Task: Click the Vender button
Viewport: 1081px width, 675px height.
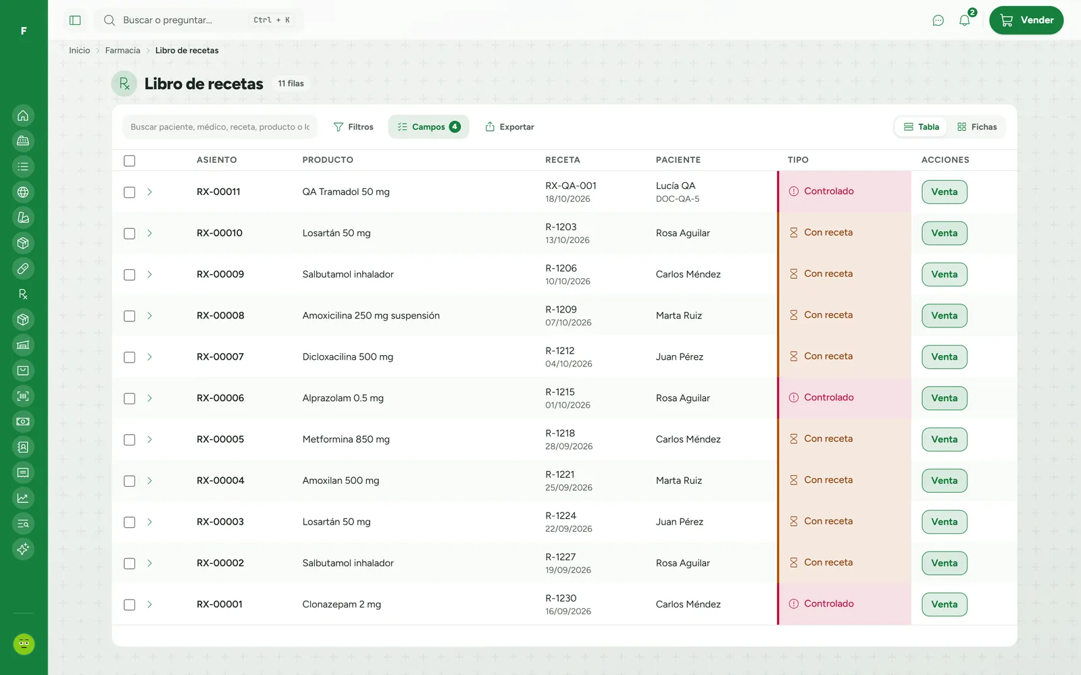Action: pos(1026,20)
